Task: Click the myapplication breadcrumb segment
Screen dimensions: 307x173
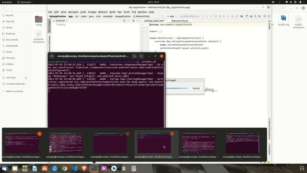Action: (x=123, y=16)
